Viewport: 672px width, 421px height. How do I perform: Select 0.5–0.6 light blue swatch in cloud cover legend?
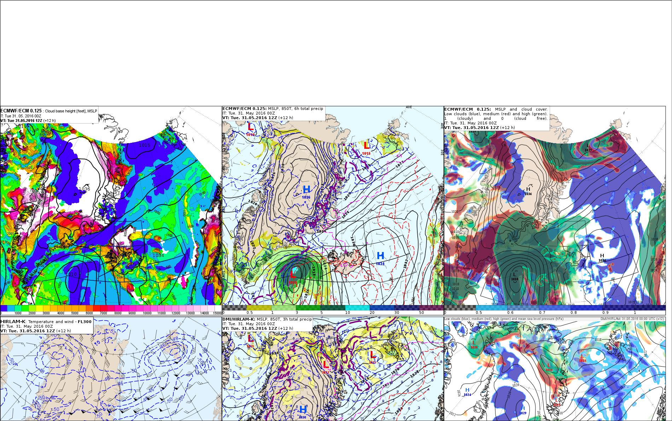tap(492, 308)
